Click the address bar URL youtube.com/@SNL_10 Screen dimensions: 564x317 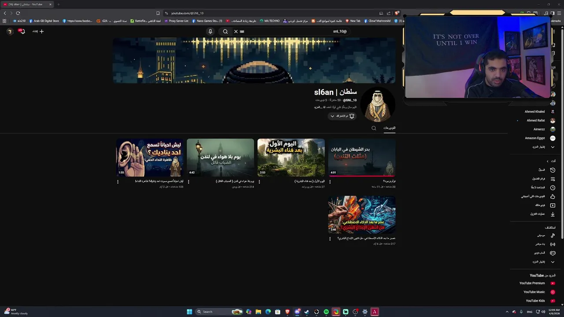tap(187, 13)
